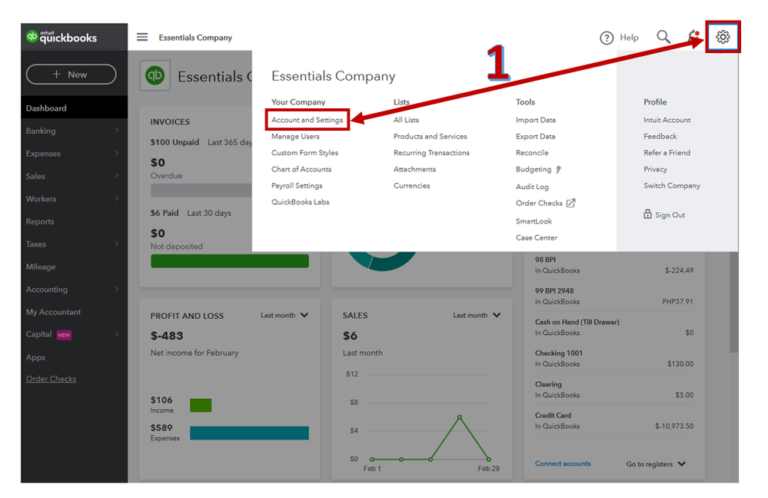Open Case Center
This screenshot has height=498, width=768.
click(537, 237)
